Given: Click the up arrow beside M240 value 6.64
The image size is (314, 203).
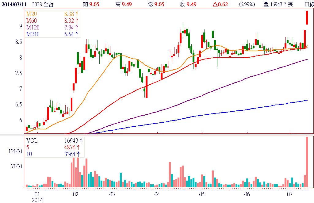Looking at the screenshot, I should 77,34.
